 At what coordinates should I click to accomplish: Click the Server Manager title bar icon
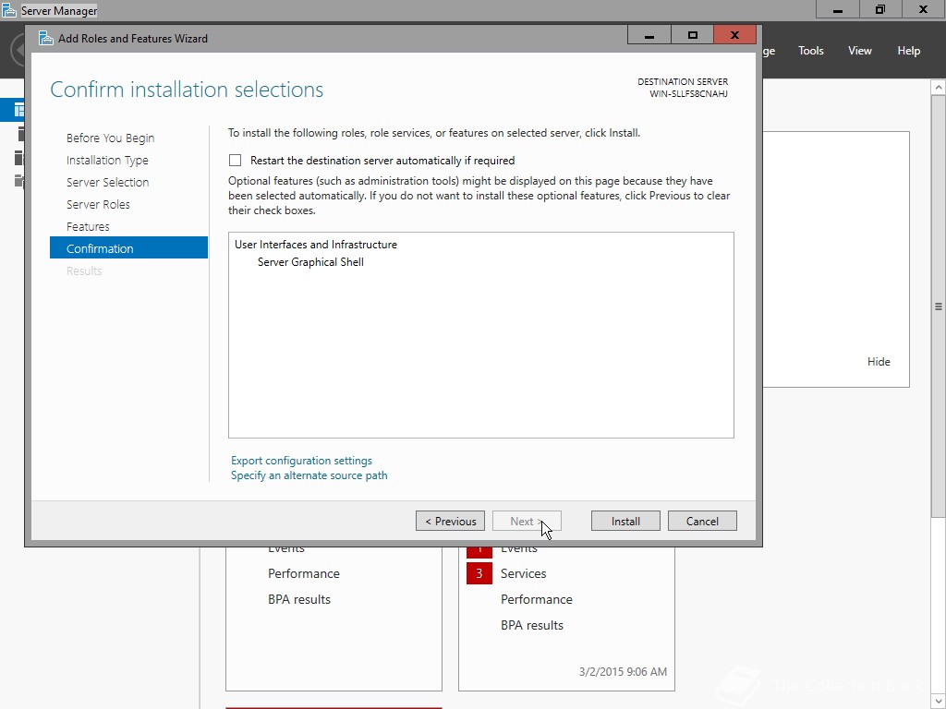tap(9, 10)
